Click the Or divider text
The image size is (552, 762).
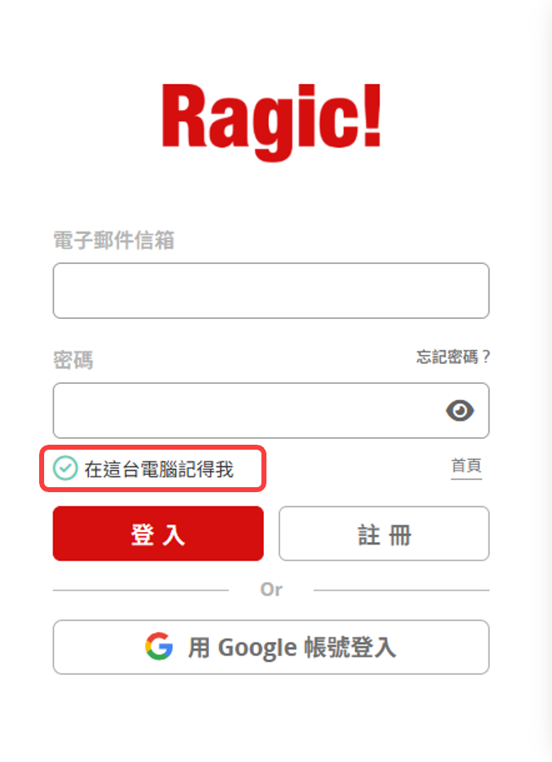[271, 590]
